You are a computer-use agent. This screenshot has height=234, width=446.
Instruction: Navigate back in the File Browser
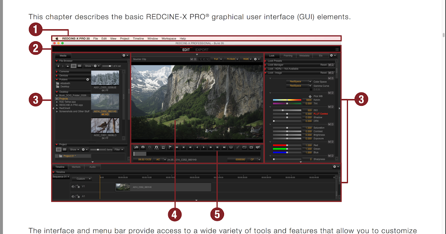58,66
